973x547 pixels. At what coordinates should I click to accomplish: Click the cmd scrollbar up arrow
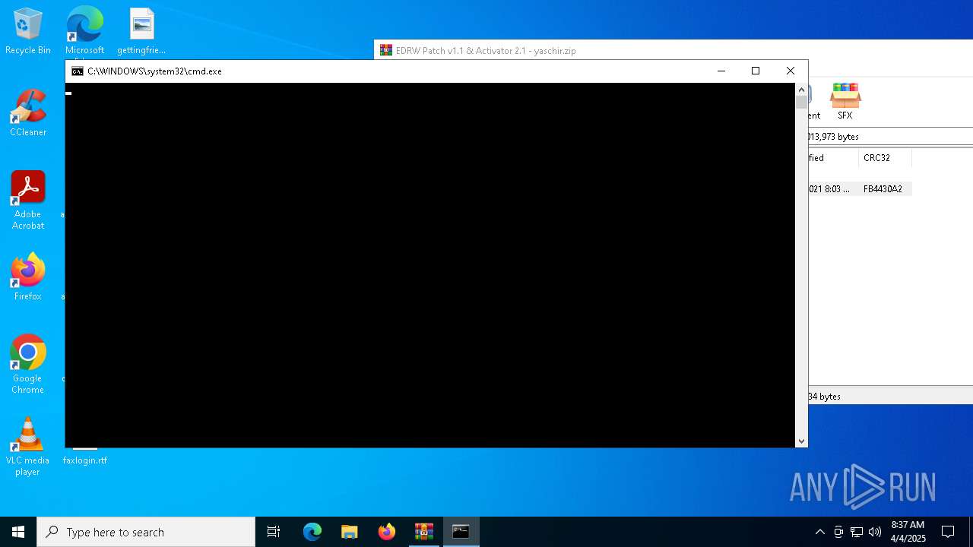point(801,90)
